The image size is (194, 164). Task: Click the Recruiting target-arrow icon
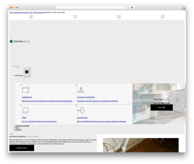[x=81, y=110]
